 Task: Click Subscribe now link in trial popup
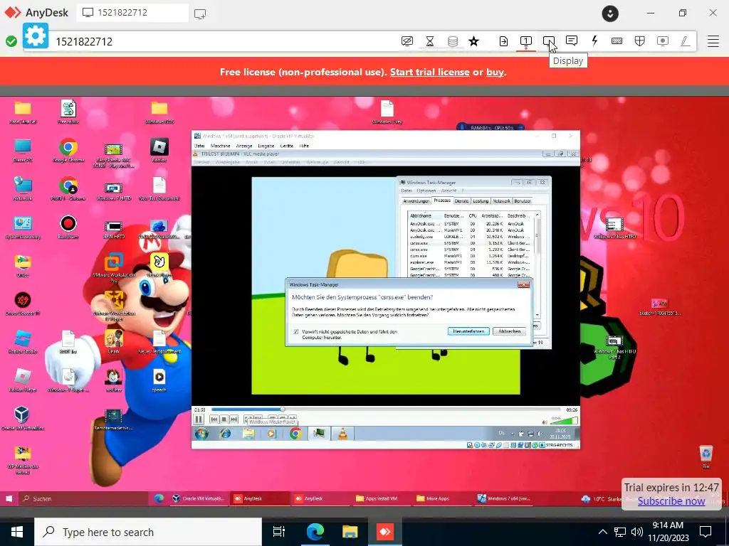(x=671, y=501)
